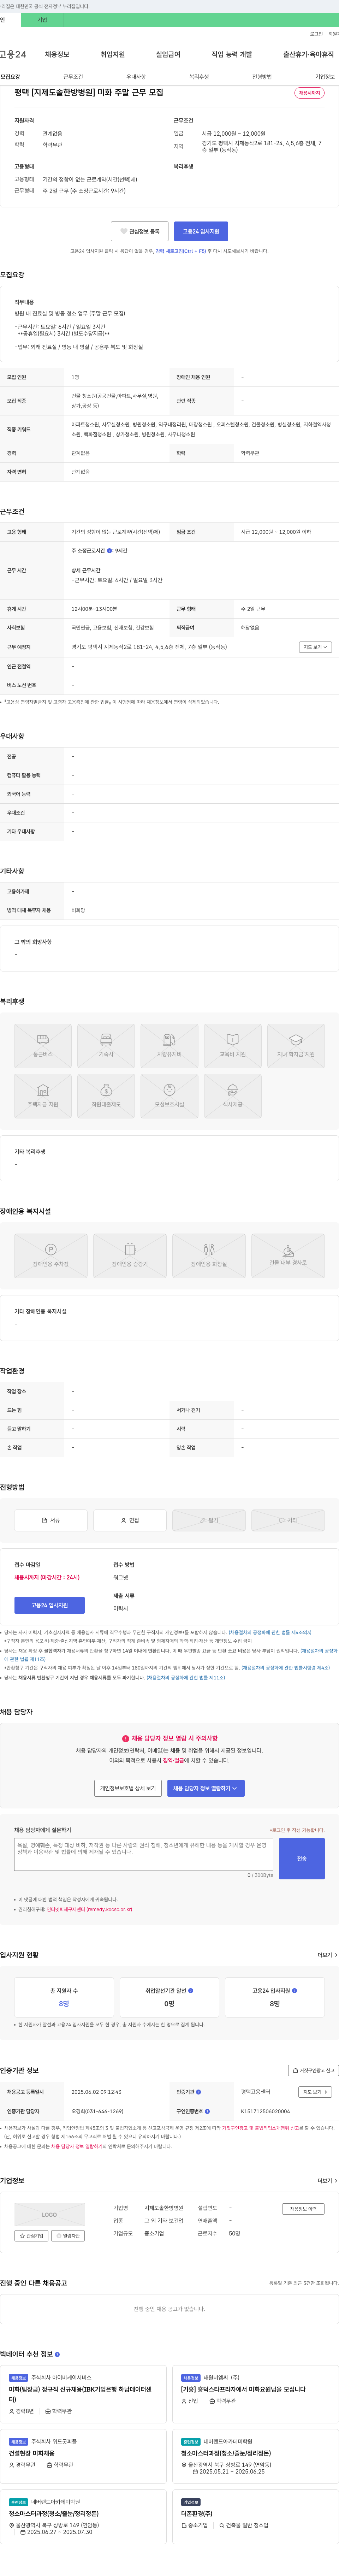Select the 기업 green tab

42,20
